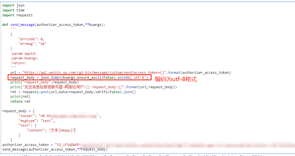This screenshot has width=295, height=156.
Task: Click the 'import requests' line
Action: coord(17,15)
